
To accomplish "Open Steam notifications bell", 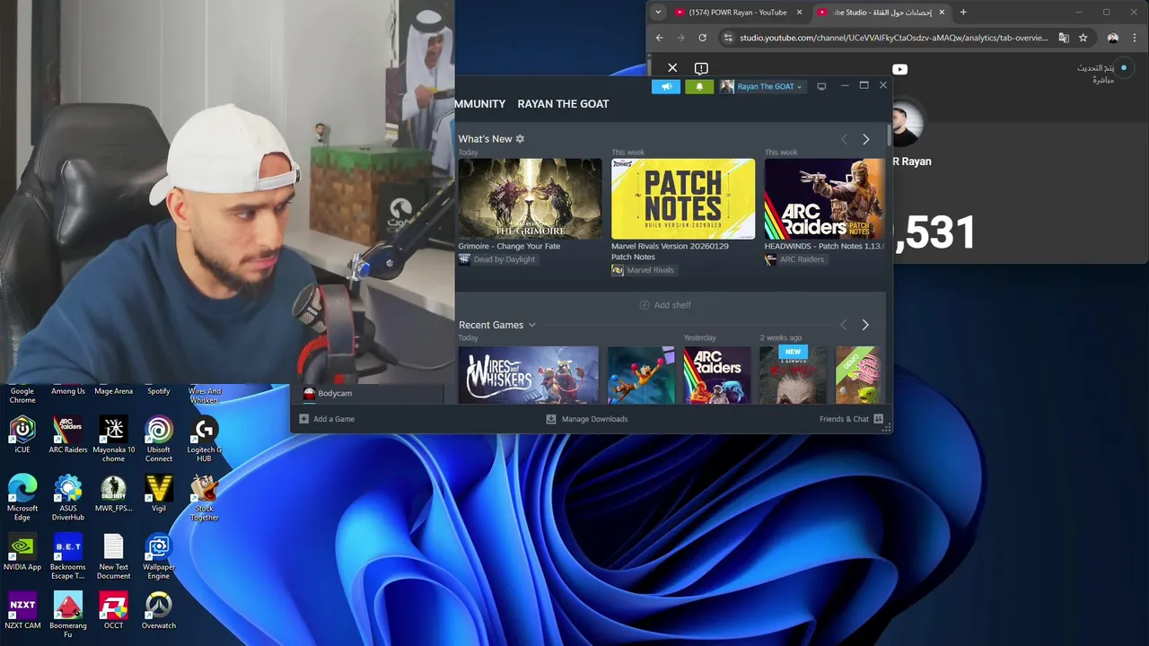I will point(699,86).
